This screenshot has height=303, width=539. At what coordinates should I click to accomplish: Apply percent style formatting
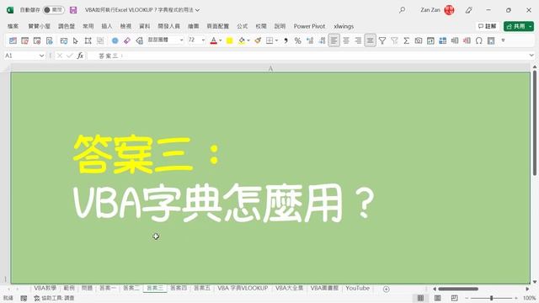[297, 40]
